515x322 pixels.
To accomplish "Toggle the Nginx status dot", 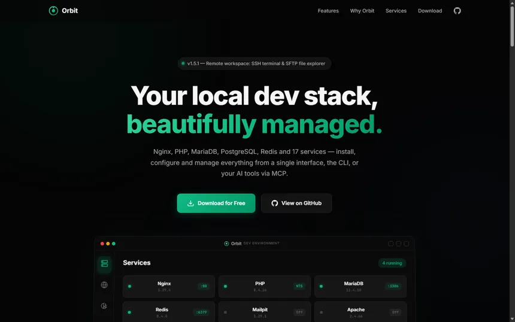I will coord(130,286).
